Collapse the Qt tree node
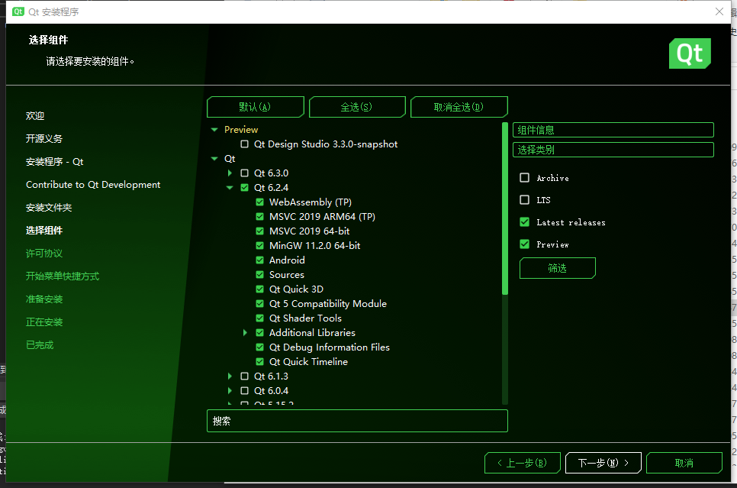This screenshot has width=737, height=488. click(214, 159)
